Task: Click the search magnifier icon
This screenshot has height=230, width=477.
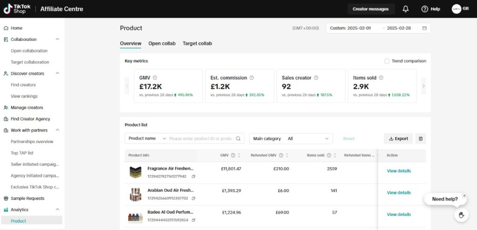Action: 238,138
